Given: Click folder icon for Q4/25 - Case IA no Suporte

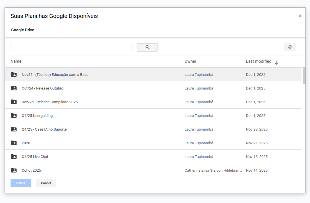Looking at the screenshot, I should (x=14, y=129).
